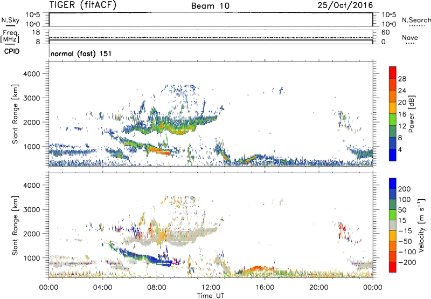The height and width of the screenshot is (299, 431).
Task: Click the "60" Nave axis tick
Action: point(385,32)
